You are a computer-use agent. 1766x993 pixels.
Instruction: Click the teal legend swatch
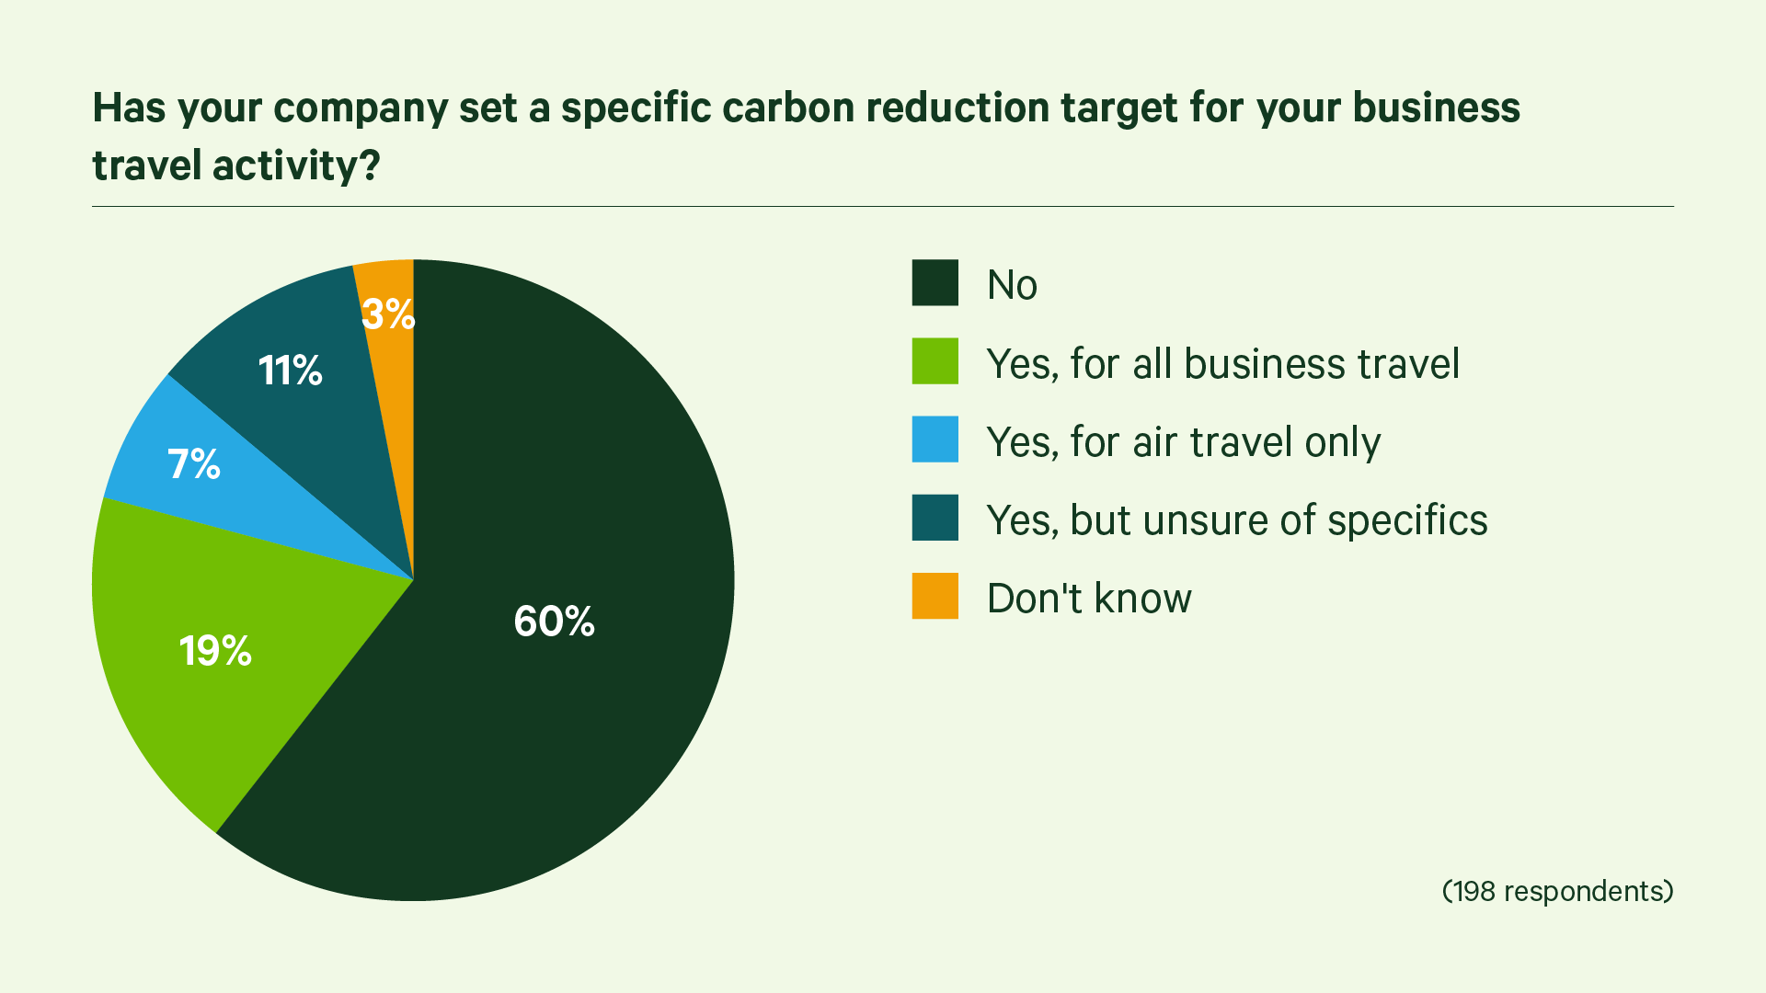point(935,518)
